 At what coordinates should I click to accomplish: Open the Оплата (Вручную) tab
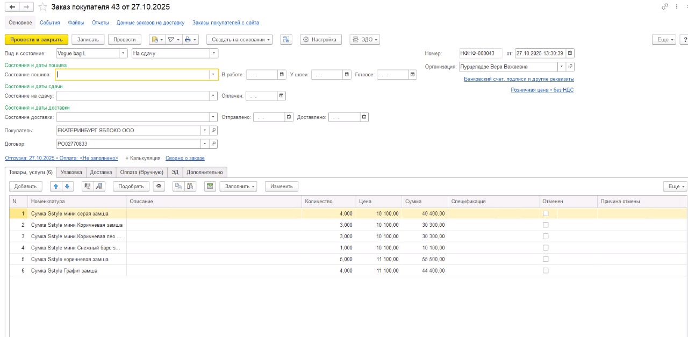click(x=141, y=172)
